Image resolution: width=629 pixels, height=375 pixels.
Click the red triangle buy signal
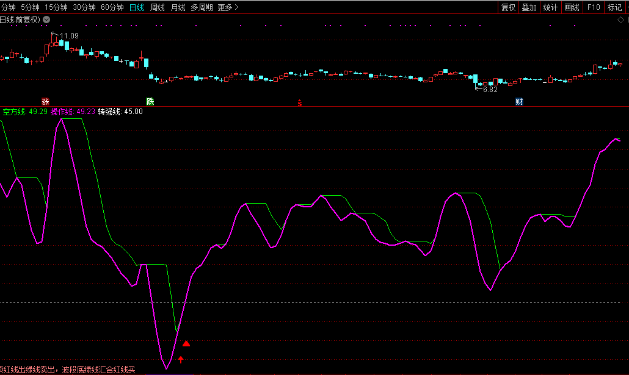186,344
